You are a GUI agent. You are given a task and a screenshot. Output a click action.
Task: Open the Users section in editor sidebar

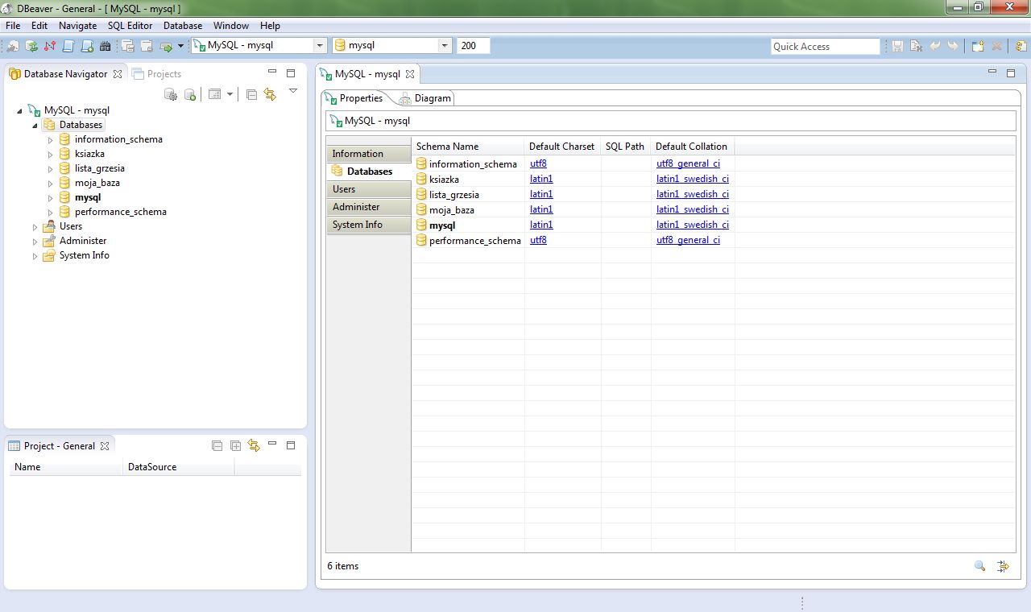(368, 189)
